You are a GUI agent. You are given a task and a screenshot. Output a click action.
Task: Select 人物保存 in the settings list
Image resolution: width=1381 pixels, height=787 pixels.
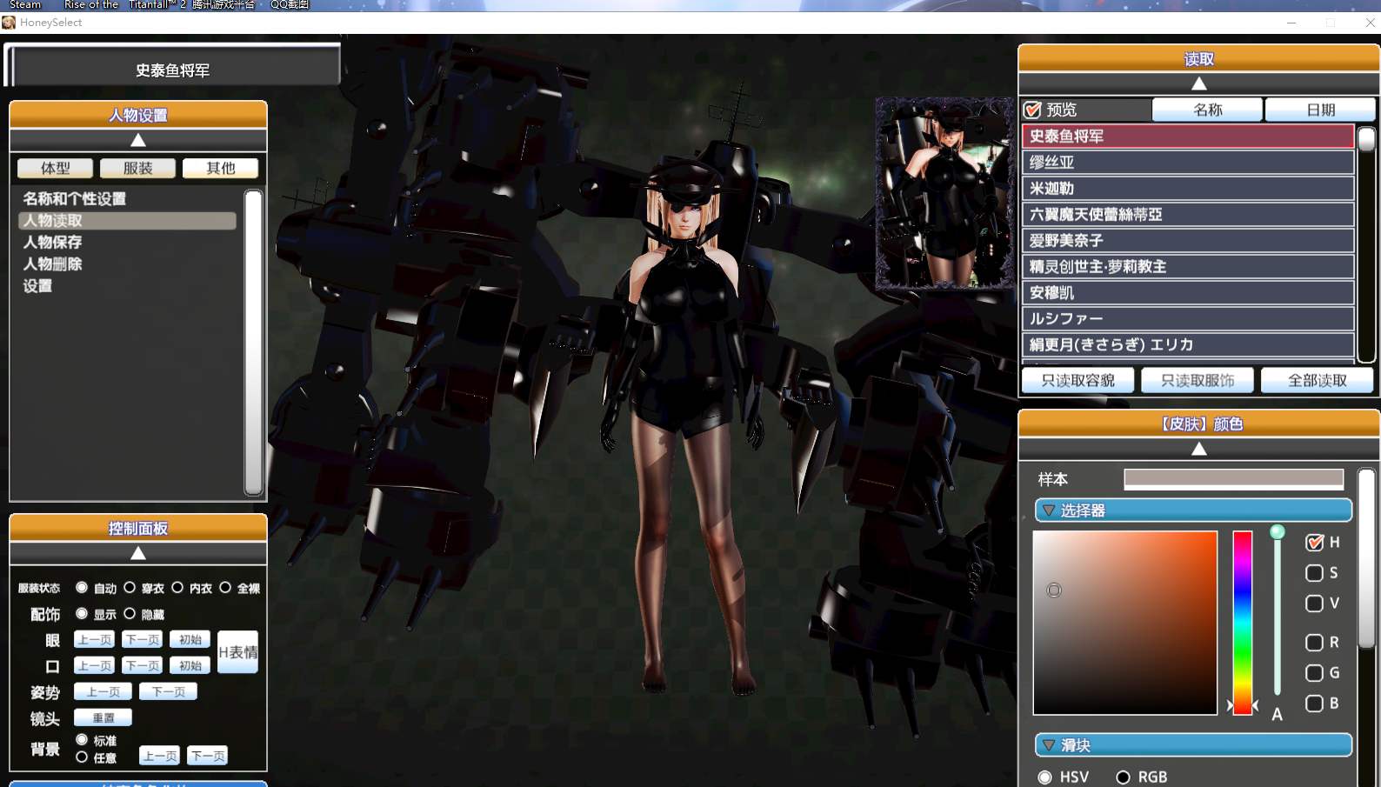[x=53, y=243]
